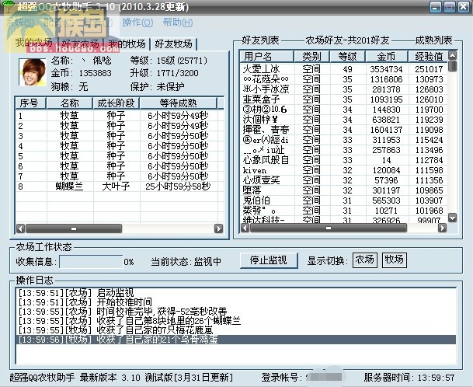Click the 服务器时间 13:59:57 status text
Screen dimensions: 473x387
coord(409,378)
